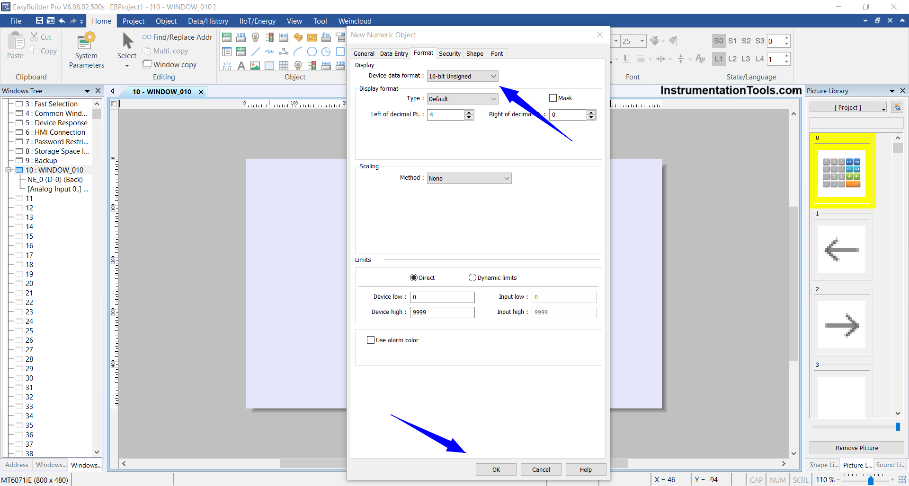The image size is (909, 486).
Task: Open the Device data format dropdown
Action: click(462, 77)
